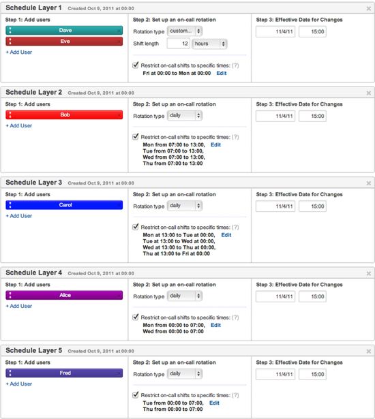Remove Dave with the x icon

point(119,31)
